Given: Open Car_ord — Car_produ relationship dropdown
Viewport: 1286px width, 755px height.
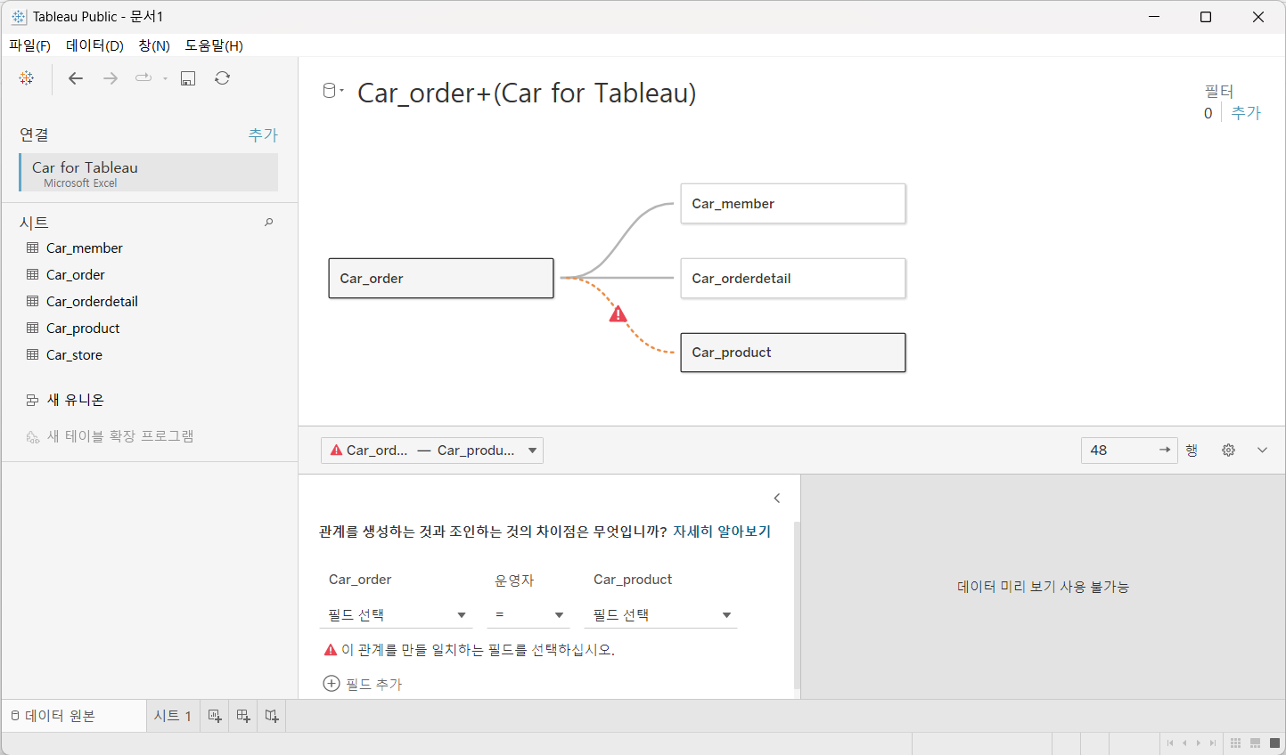Looking at the screenshot, I should (x=432, y=451).
